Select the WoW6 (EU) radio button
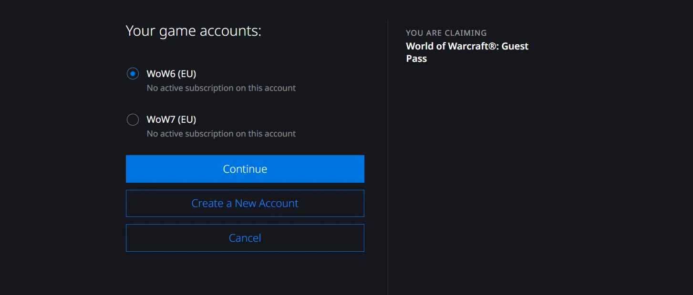The height and width of the screenshot is (295, 693). tap(133, 74)
